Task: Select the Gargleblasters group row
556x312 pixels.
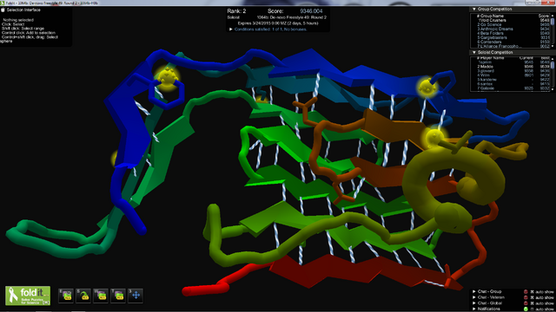Action: pos(513,37)
